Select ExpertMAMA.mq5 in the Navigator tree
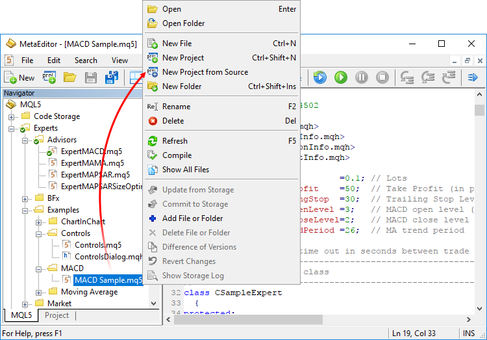The image size is (487, 340). point(92,163)
